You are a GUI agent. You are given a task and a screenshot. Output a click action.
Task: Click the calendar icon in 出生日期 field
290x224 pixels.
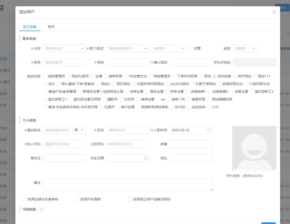pos(146,158)
